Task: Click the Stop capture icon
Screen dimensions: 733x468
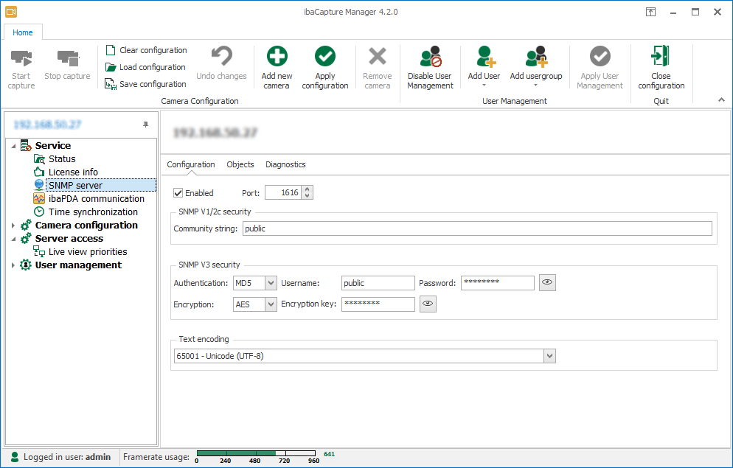Action: (69, 58)
